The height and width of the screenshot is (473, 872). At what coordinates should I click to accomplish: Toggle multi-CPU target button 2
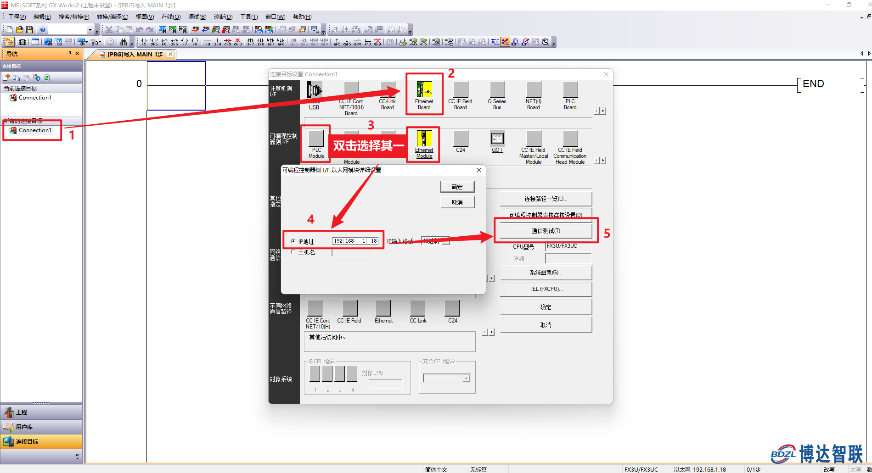coord(327,374)
